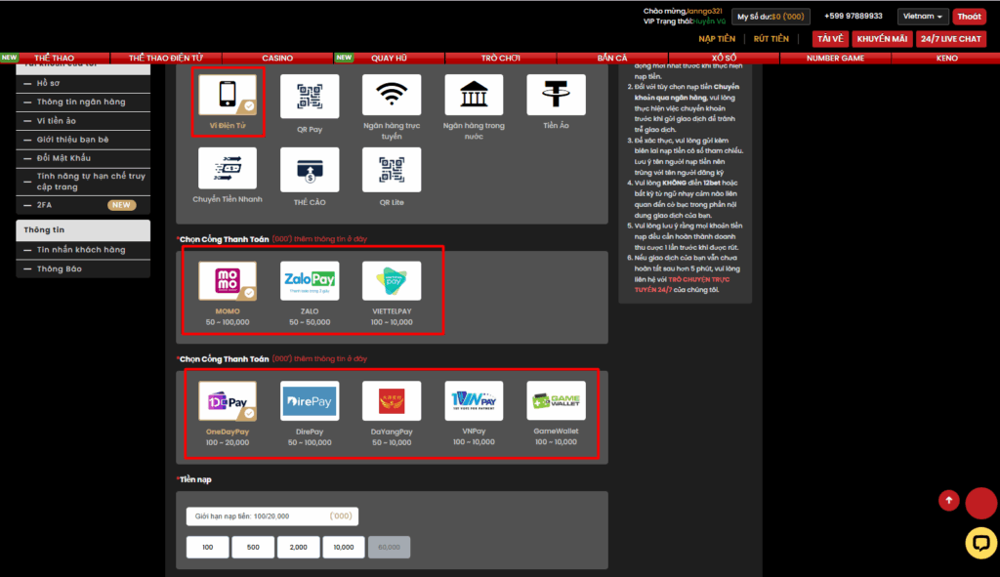The width and height of the screenshot is (1000, 577).
Task: Choose the GameWallet provider
Action: click(x=556, y=400)
